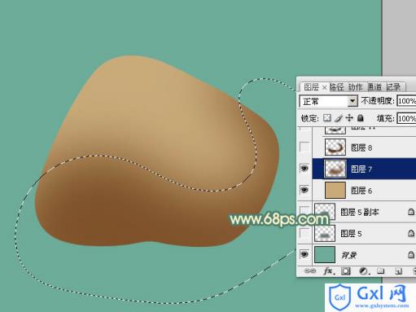Lock transparent pixels icon
This screenshot has height=312, width=416.
tap(327, 118)
